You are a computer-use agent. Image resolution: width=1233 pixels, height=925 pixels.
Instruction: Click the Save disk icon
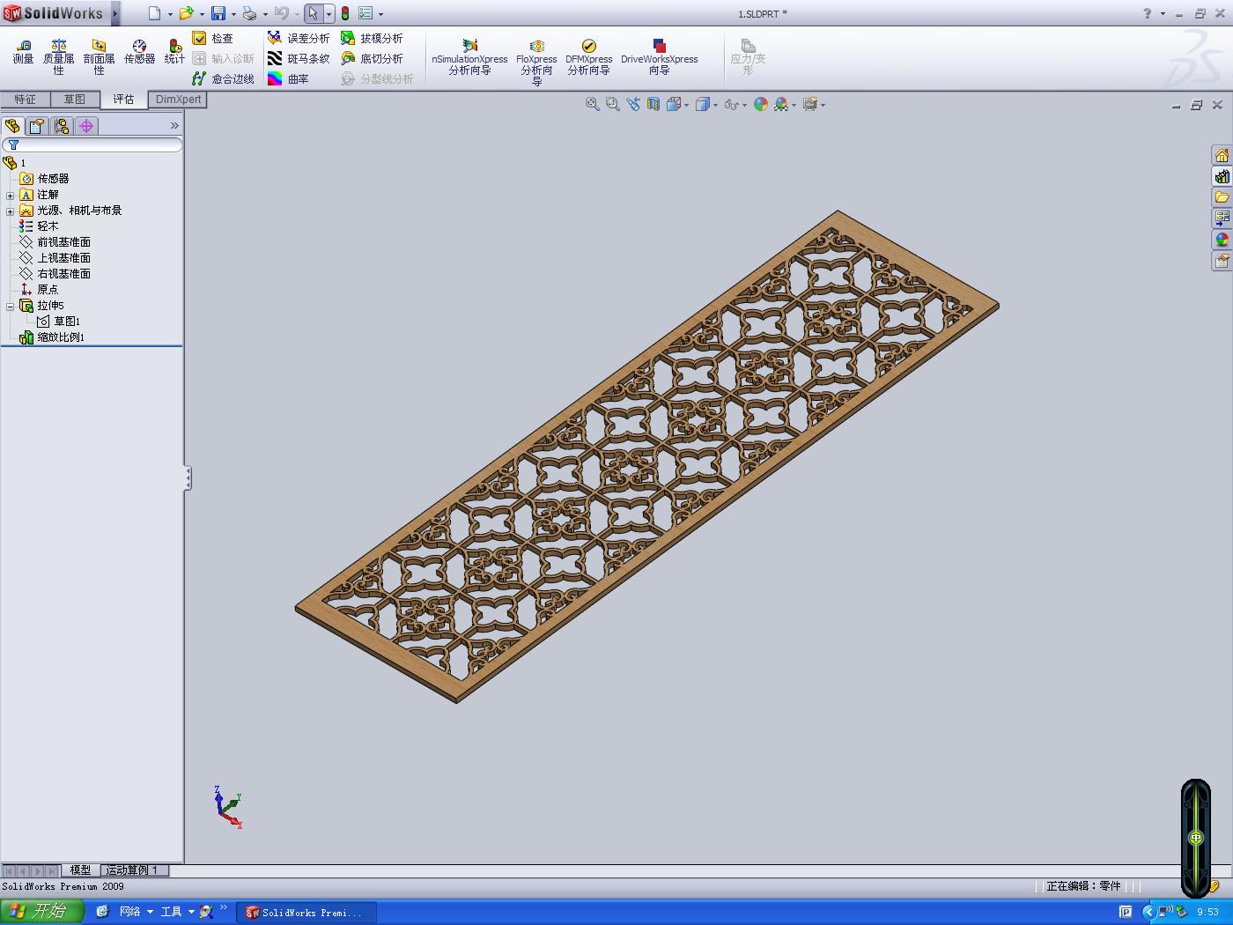pyautogui.click(x=218, y=13)
